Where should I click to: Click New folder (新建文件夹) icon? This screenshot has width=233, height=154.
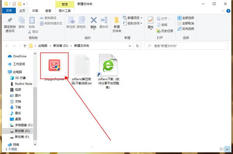tap(116, 21)
